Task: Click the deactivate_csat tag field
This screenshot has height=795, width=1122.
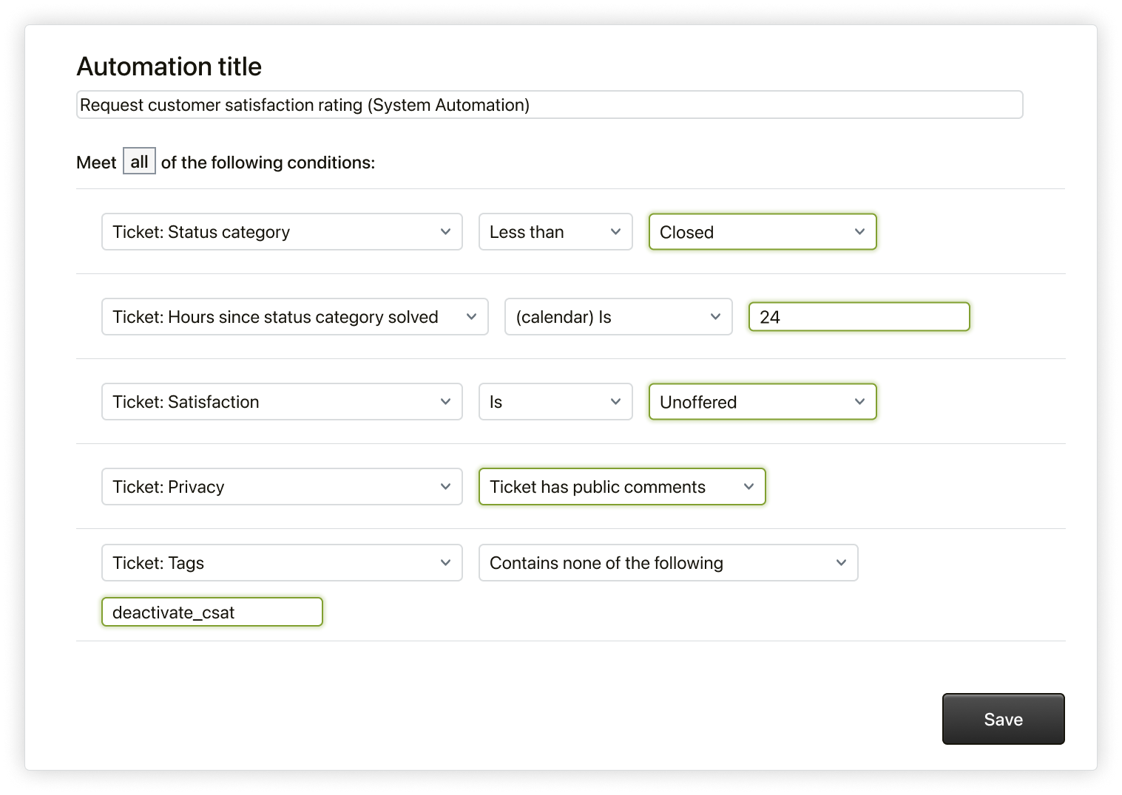Action: click(212, 613)
